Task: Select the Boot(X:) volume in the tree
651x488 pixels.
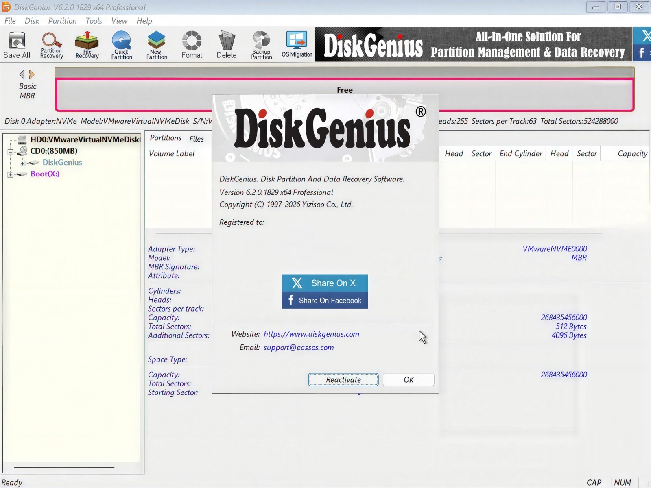Action: (x=45, y=174)
